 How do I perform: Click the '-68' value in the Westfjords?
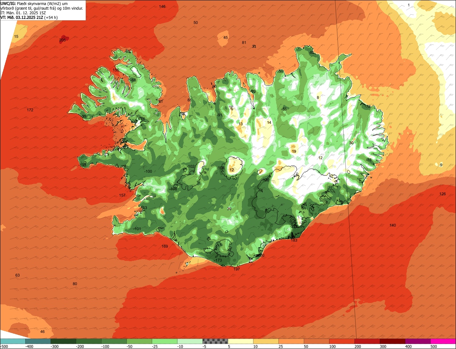click(133, 80)
